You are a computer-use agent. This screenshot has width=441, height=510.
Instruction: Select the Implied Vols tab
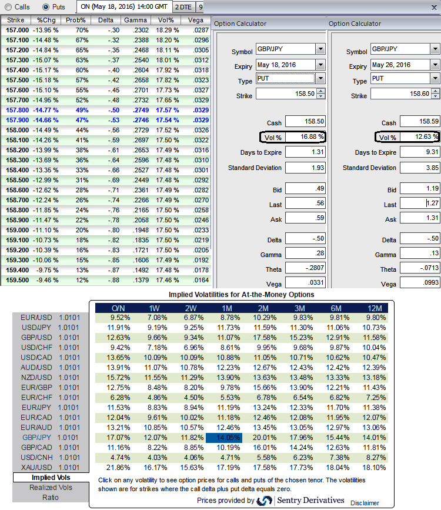[51, 478]
